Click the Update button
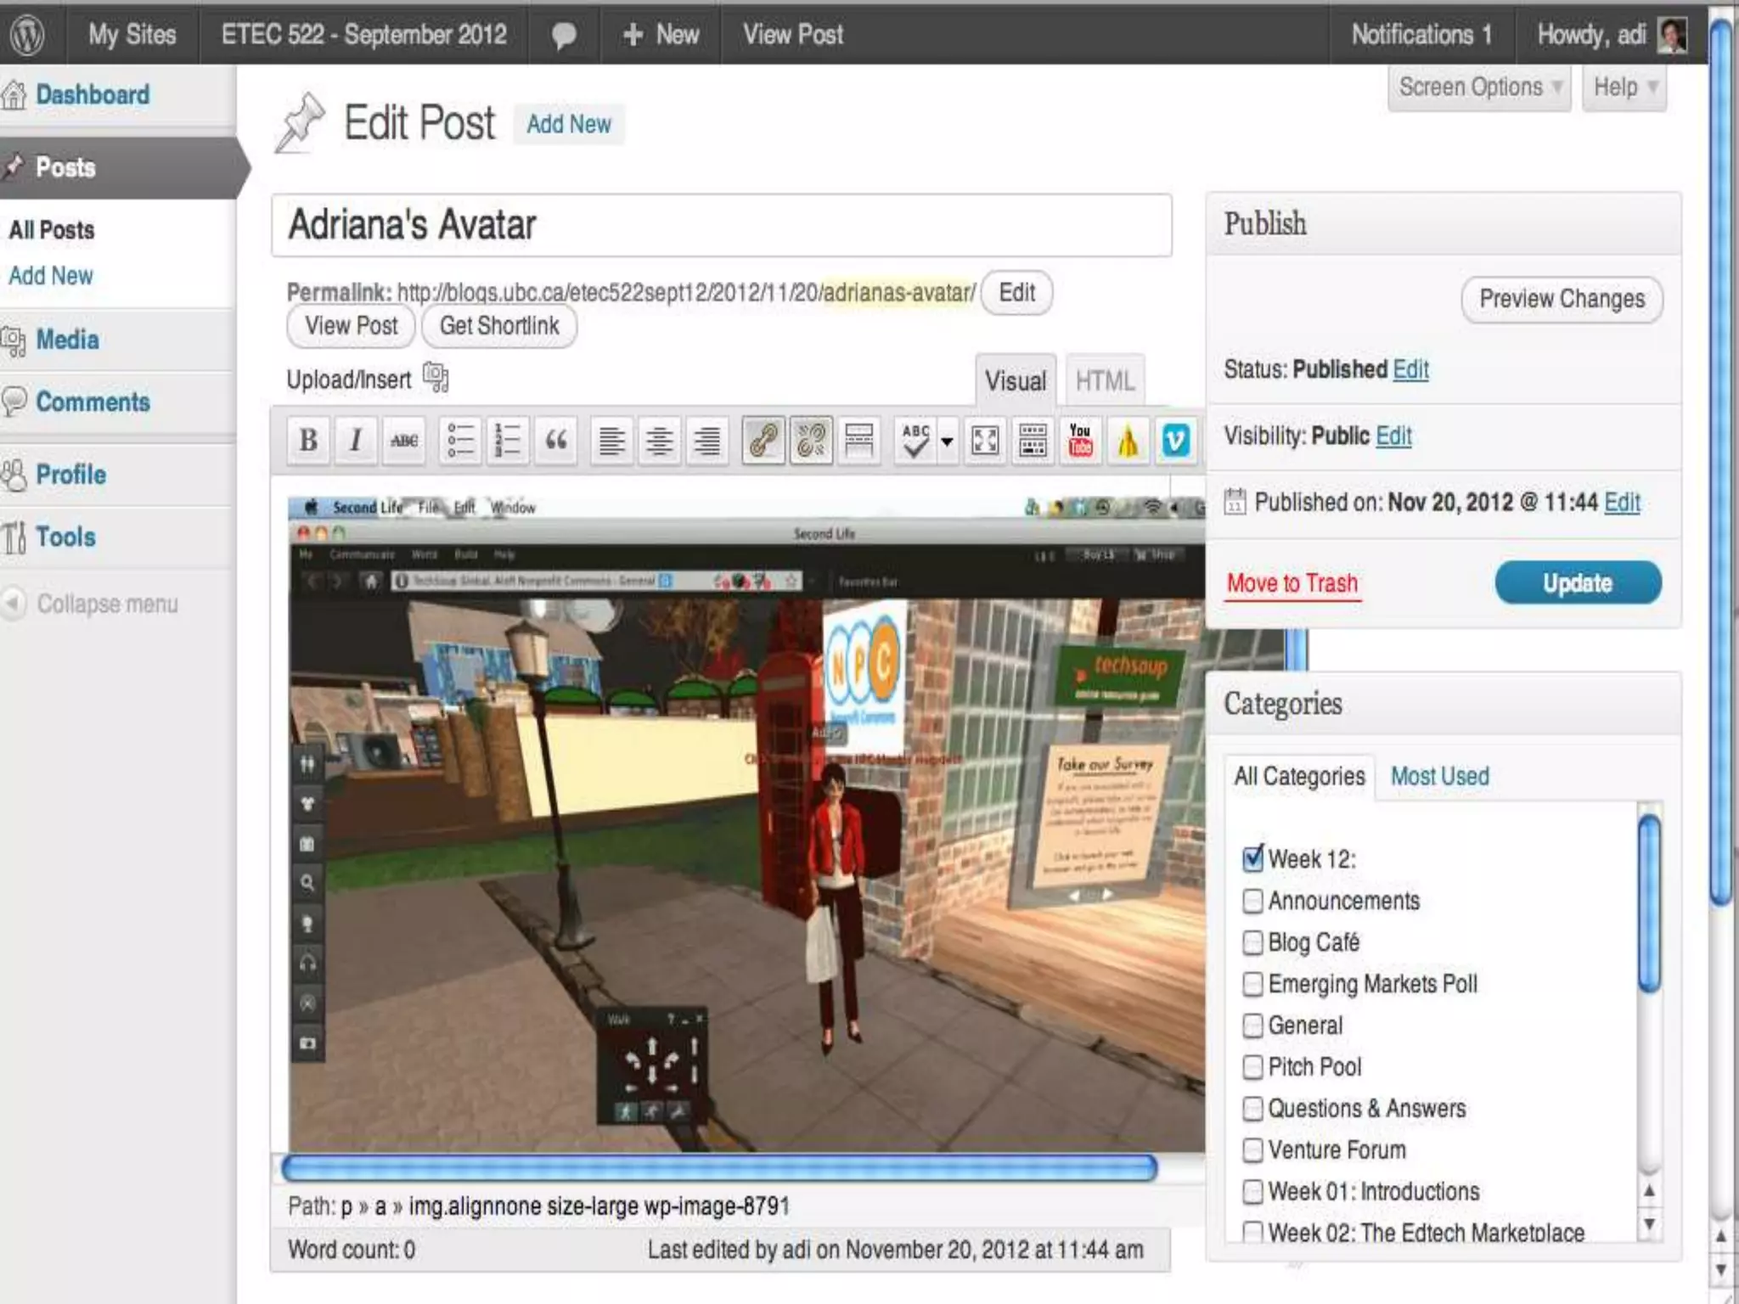Screen dimensions: 1739x1304 pyautogui.click(x=1578, y=582)
